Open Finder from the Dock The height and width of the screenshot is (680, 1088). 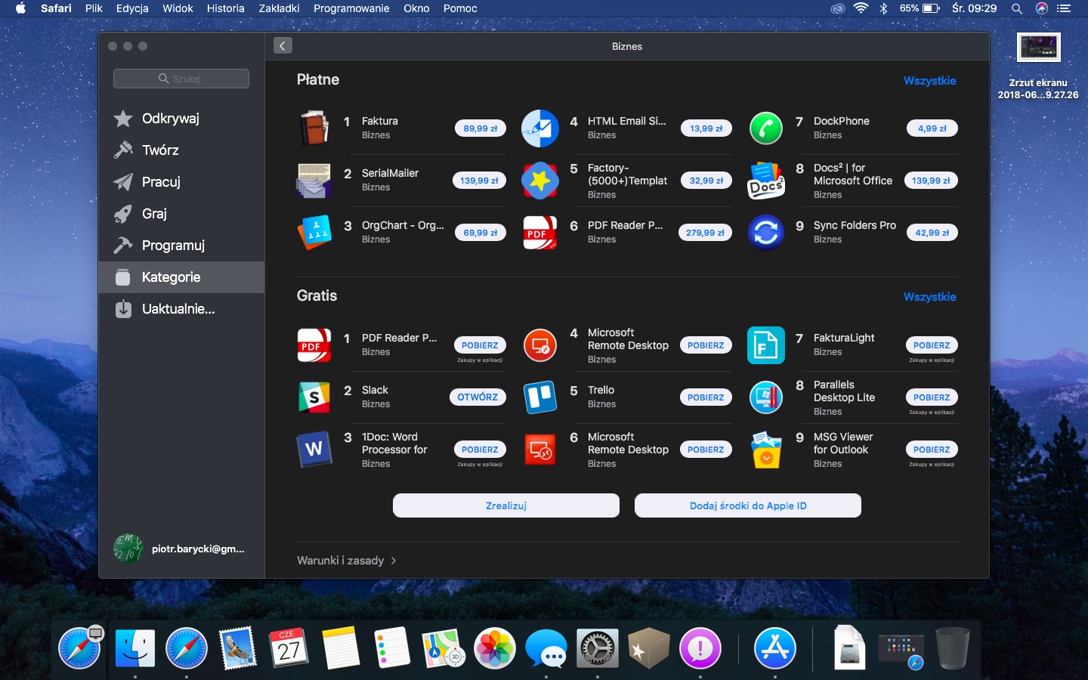click(135, 648)
